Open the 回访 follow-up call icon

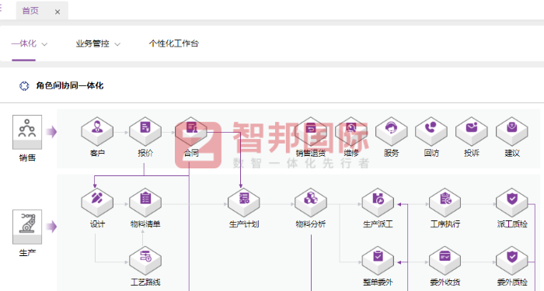point(431,131)
